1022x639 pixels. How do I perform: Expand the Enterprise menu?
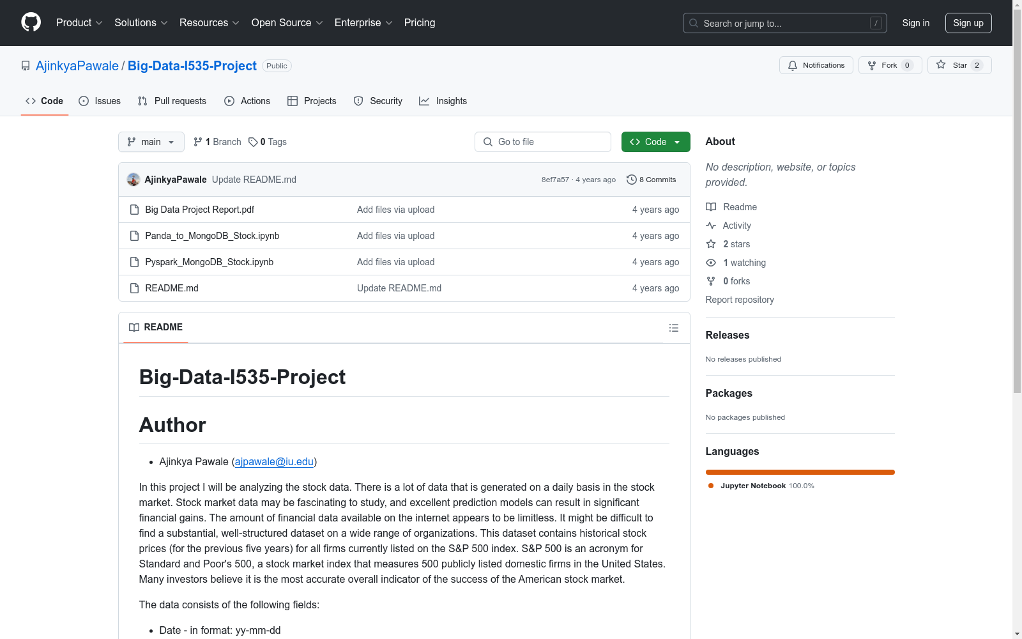pyautogui.click(x=363, y=23)
